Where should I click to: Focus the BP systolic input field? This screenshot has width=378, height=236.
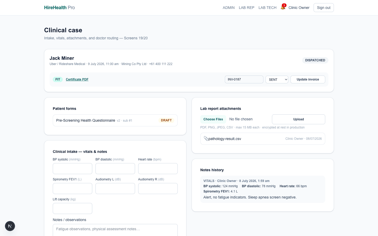coord(72,169)
